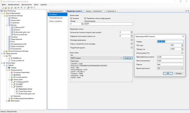This screenshot has width=190, height=113.
Task: Click the Источники данных green icon
Action: [12, 77]
